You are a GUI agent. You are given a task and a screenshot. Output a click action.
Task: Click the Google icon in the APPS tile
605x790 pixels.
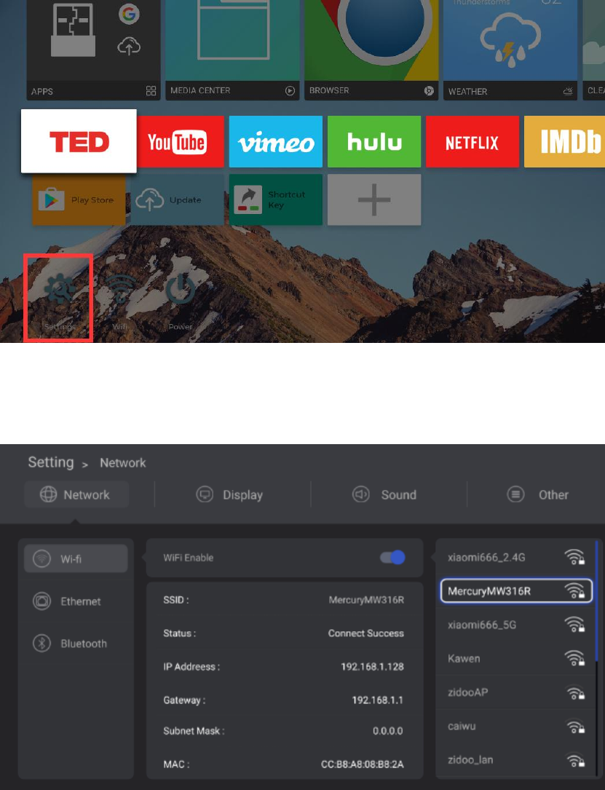tap(129, 14)
